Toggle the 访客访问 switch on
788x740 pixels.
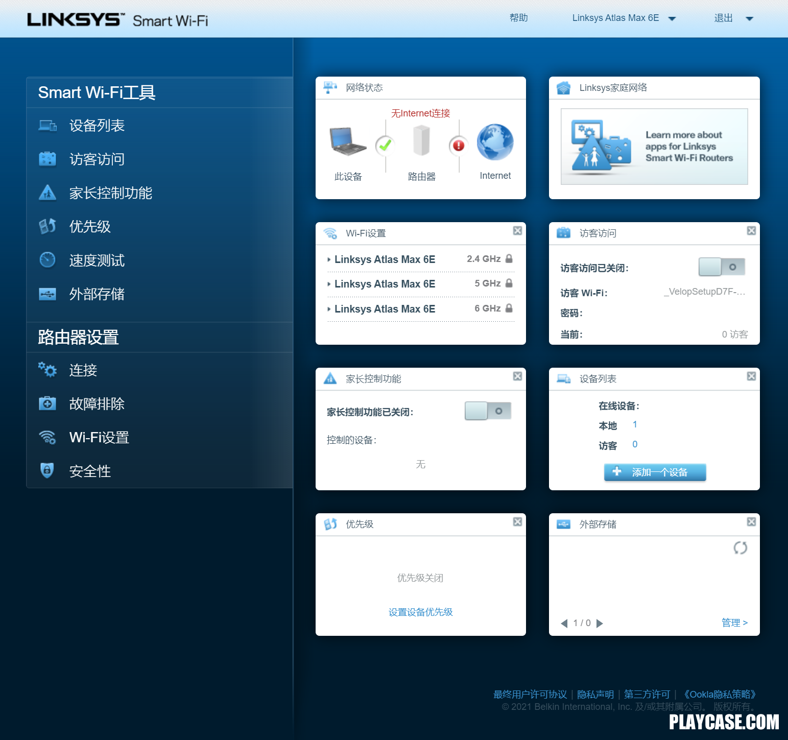click(722, 267)
